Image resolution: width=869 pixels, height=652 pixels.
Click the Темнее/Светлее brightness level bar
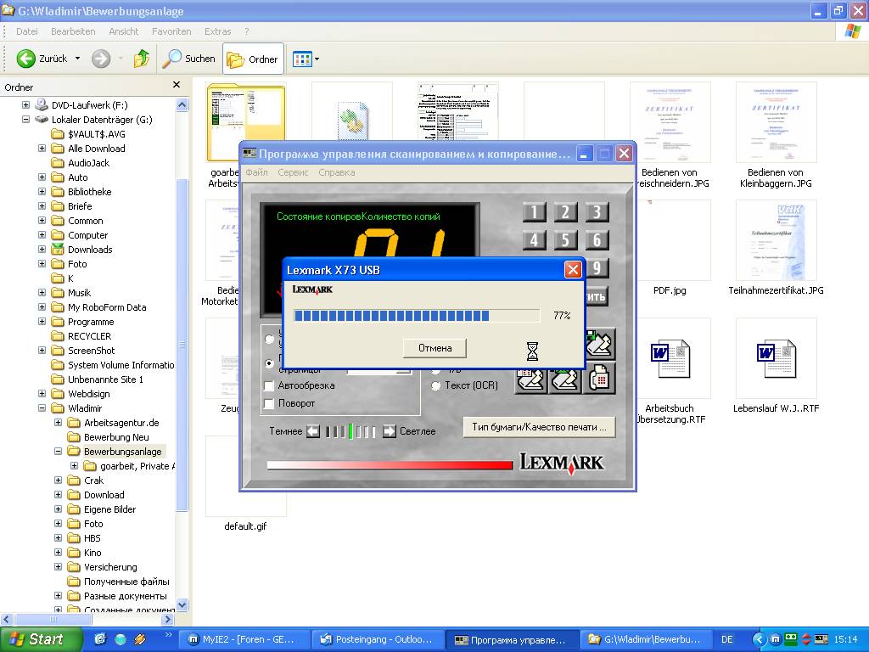[x=351, y=430]
